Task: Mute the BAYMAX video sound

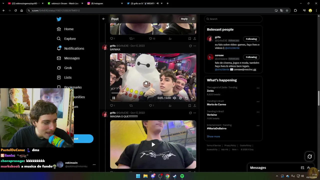Action: point(174,98)
